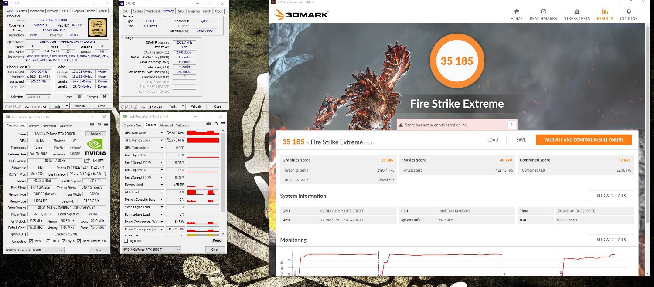Click the Bus Interface question mark in GPU-Z
The image size is (654, 287).
[x=105, y=174]
